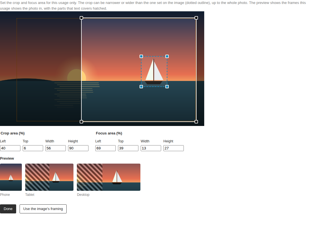This screenshot has width=312, height=227.
Task: Click the Focus area Width field
Action: 151,148
